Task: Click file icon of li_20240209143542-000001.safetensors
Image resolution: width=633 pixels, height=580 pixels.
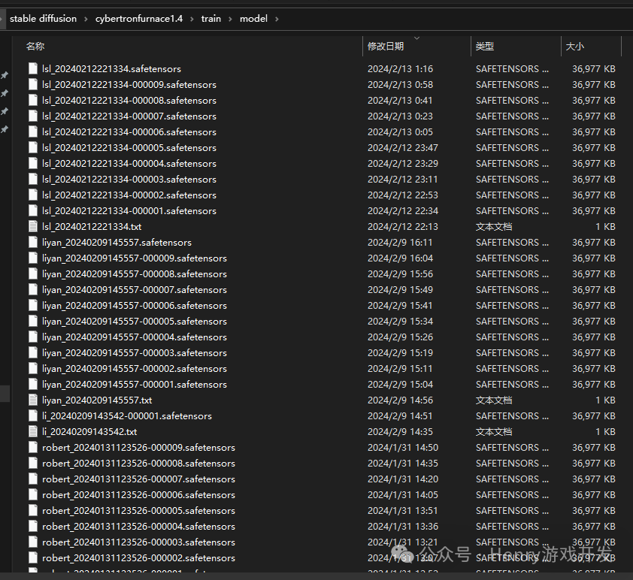Action: coord(32,415)
